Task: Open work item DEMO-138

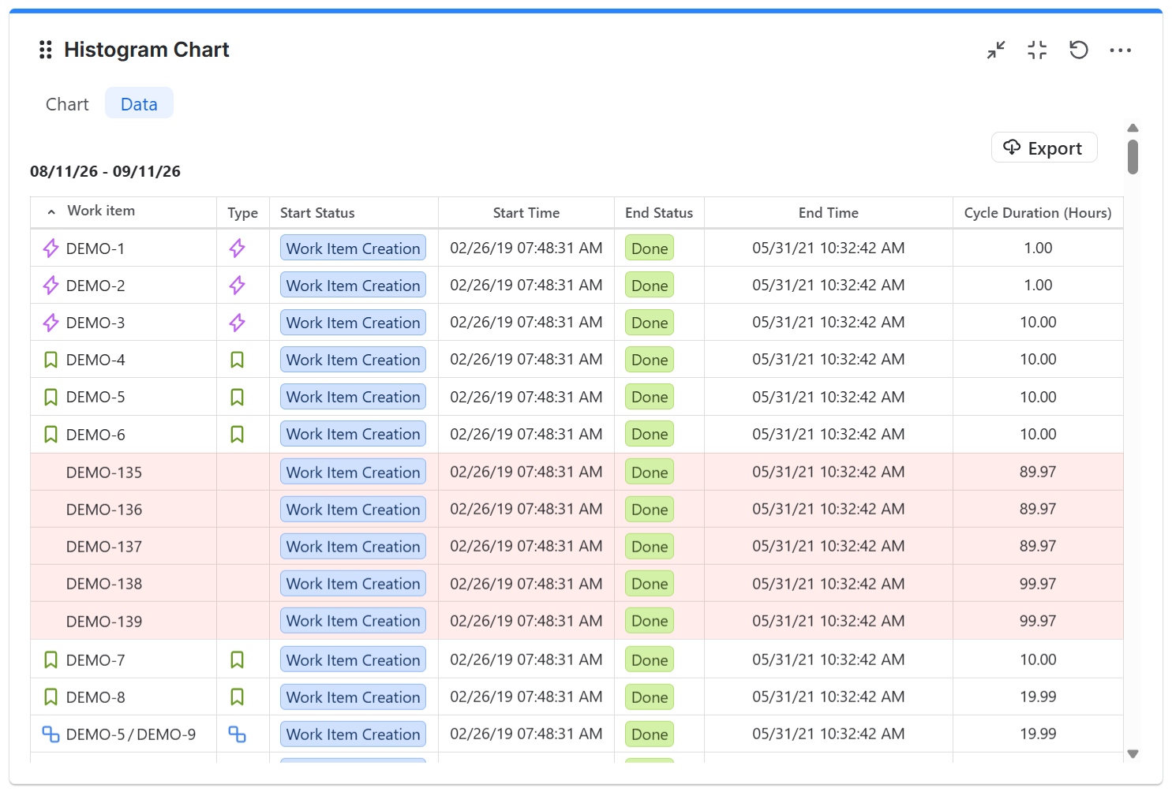Action: 104,584
